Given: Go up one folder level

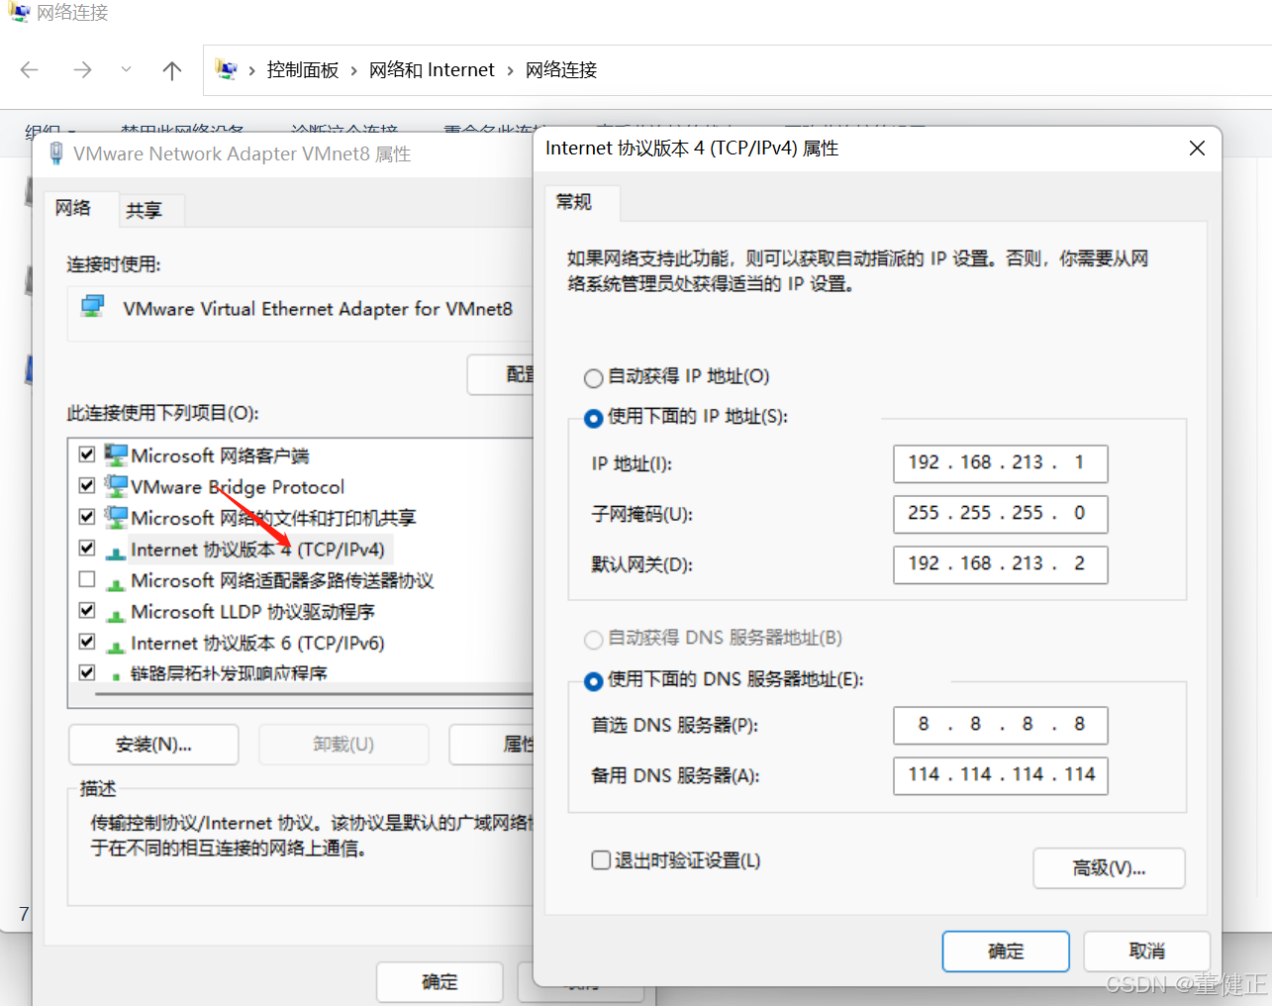Looking at the screenshot, I should coord(172,70).
